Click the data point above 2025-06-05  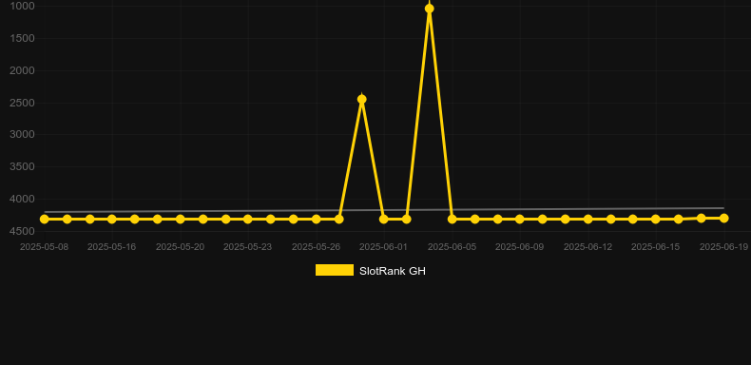[x=453, y=219]
